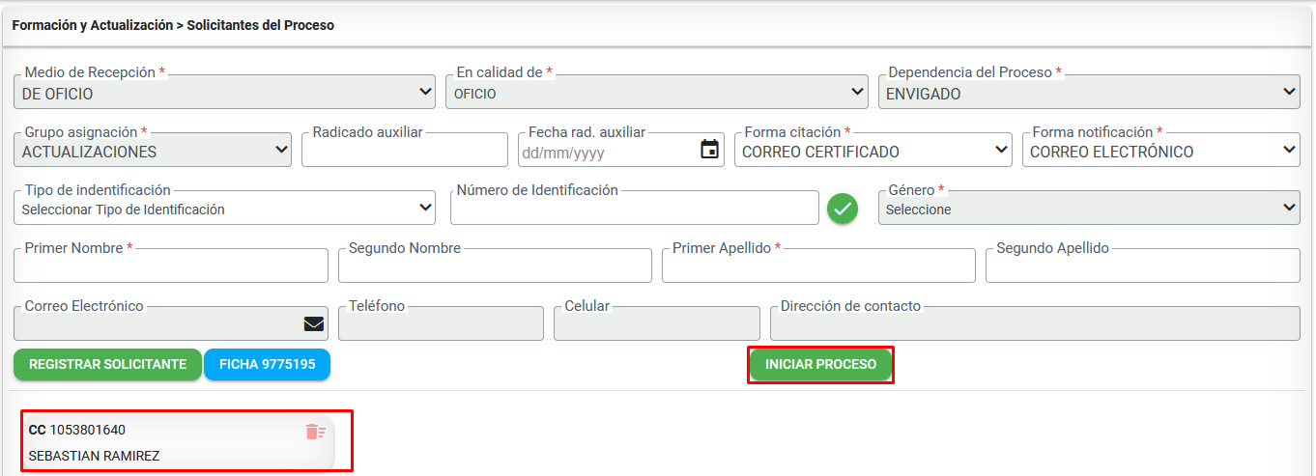Screen dimensions: 1316x476
Task: Select Tipo de identificación dropdown
Action: coord(225,208)
